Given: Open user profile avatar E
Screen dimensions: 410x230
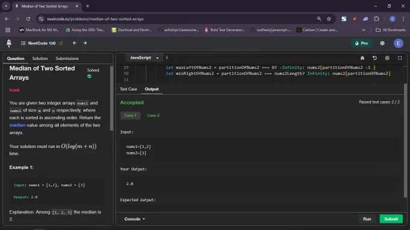Looking at the screenshot, I should pos(398,43).
